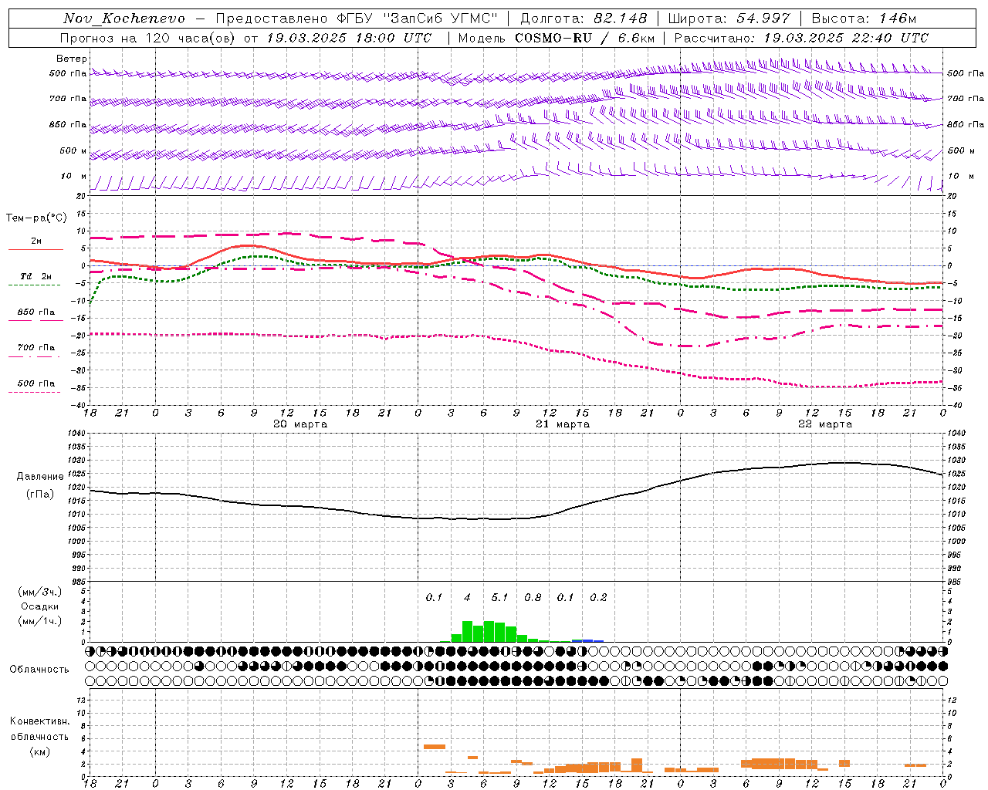Select the '0.8' precipitation amount value
This screenshot has height=790, width=988.
[533, 598]
